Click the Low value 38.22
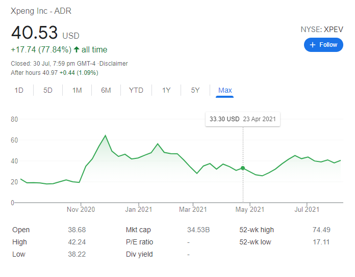The height and width of the screenshot is (277, 355). (77, 254)
